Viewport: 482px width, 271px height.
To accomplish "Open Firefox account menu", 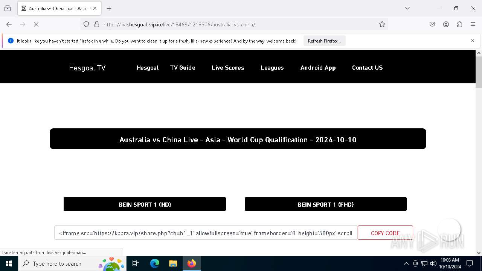I will pyautogui.click(x=446, y=24).
